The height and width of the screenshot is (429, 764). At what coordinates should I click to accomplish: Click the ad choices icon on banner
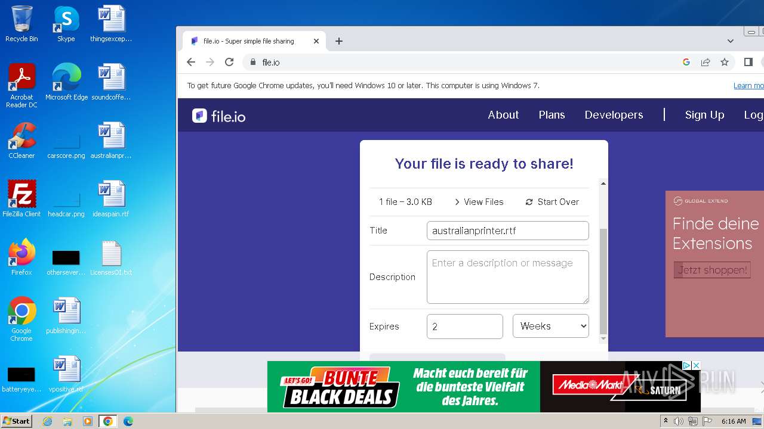[687, 365]
